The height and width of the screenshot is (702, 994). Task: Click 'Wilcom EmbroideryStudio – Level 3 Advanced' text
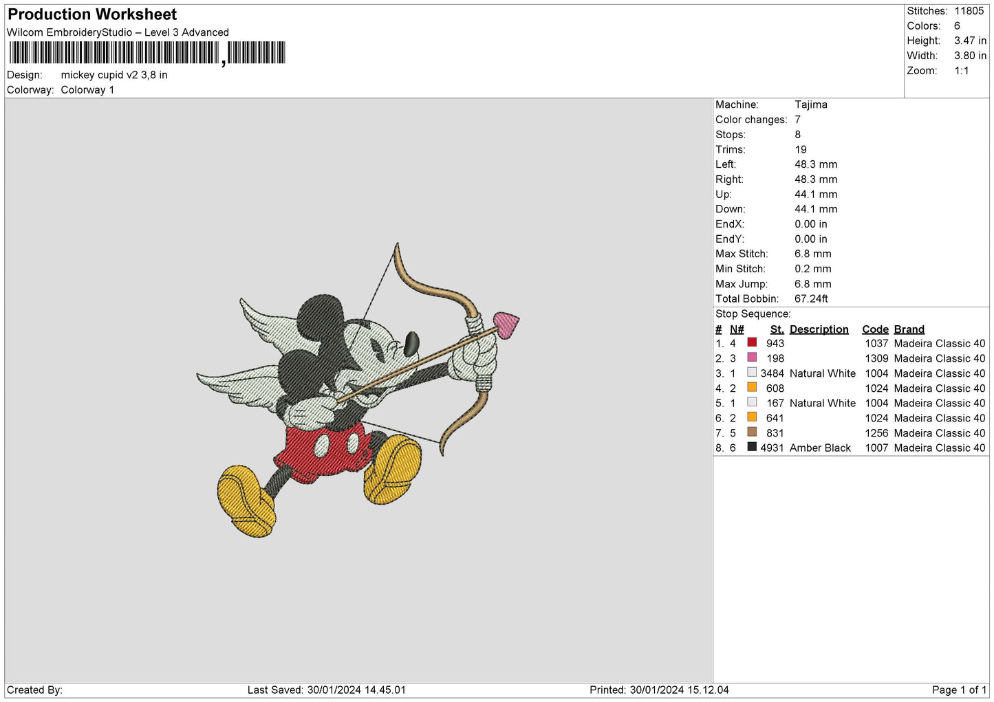pos(118,32)
